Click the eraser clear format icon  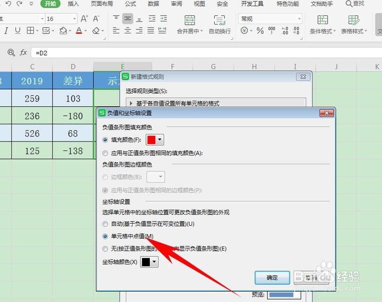[x=96, y=31]
